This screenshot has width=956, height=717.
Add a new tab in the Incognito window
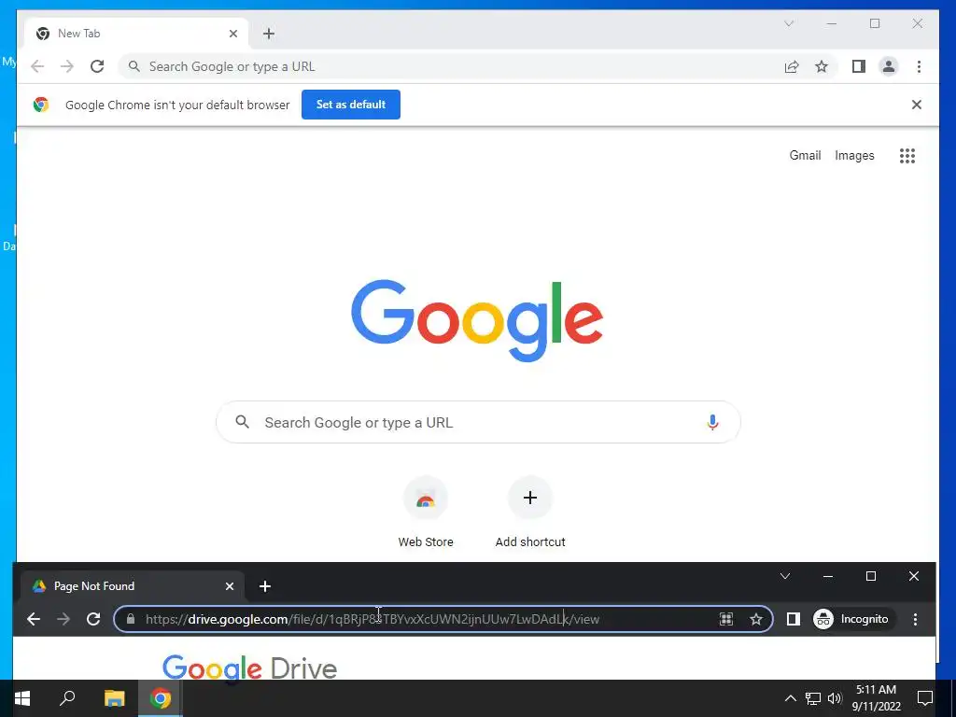(264, 586)
